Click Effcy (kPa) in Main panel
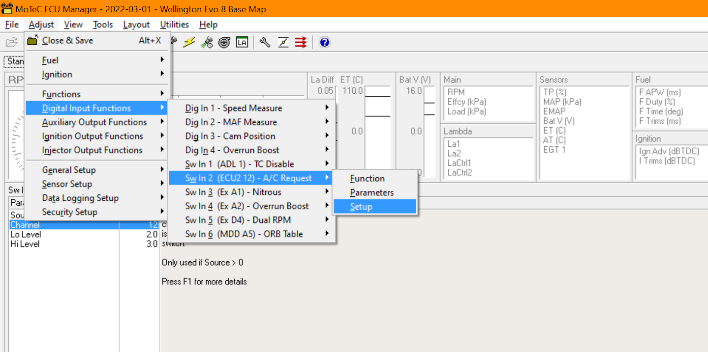 click(x=466, y=102)
